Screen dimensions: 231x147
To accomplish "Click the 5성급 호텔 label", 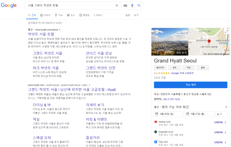I will click(x=160, y=78).
